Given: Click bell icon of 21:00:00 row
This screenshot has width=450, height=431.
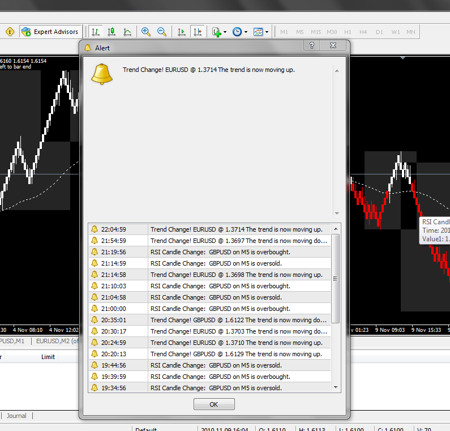Looking at the screenshot, I should click(95, 309).
